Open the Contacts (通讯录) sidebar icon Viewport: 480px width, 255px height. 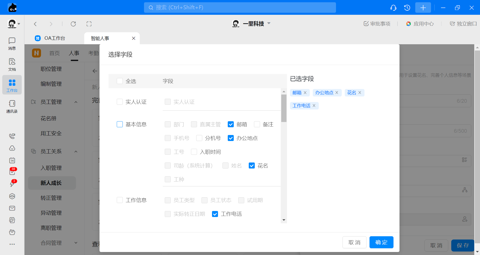point(12,106)
